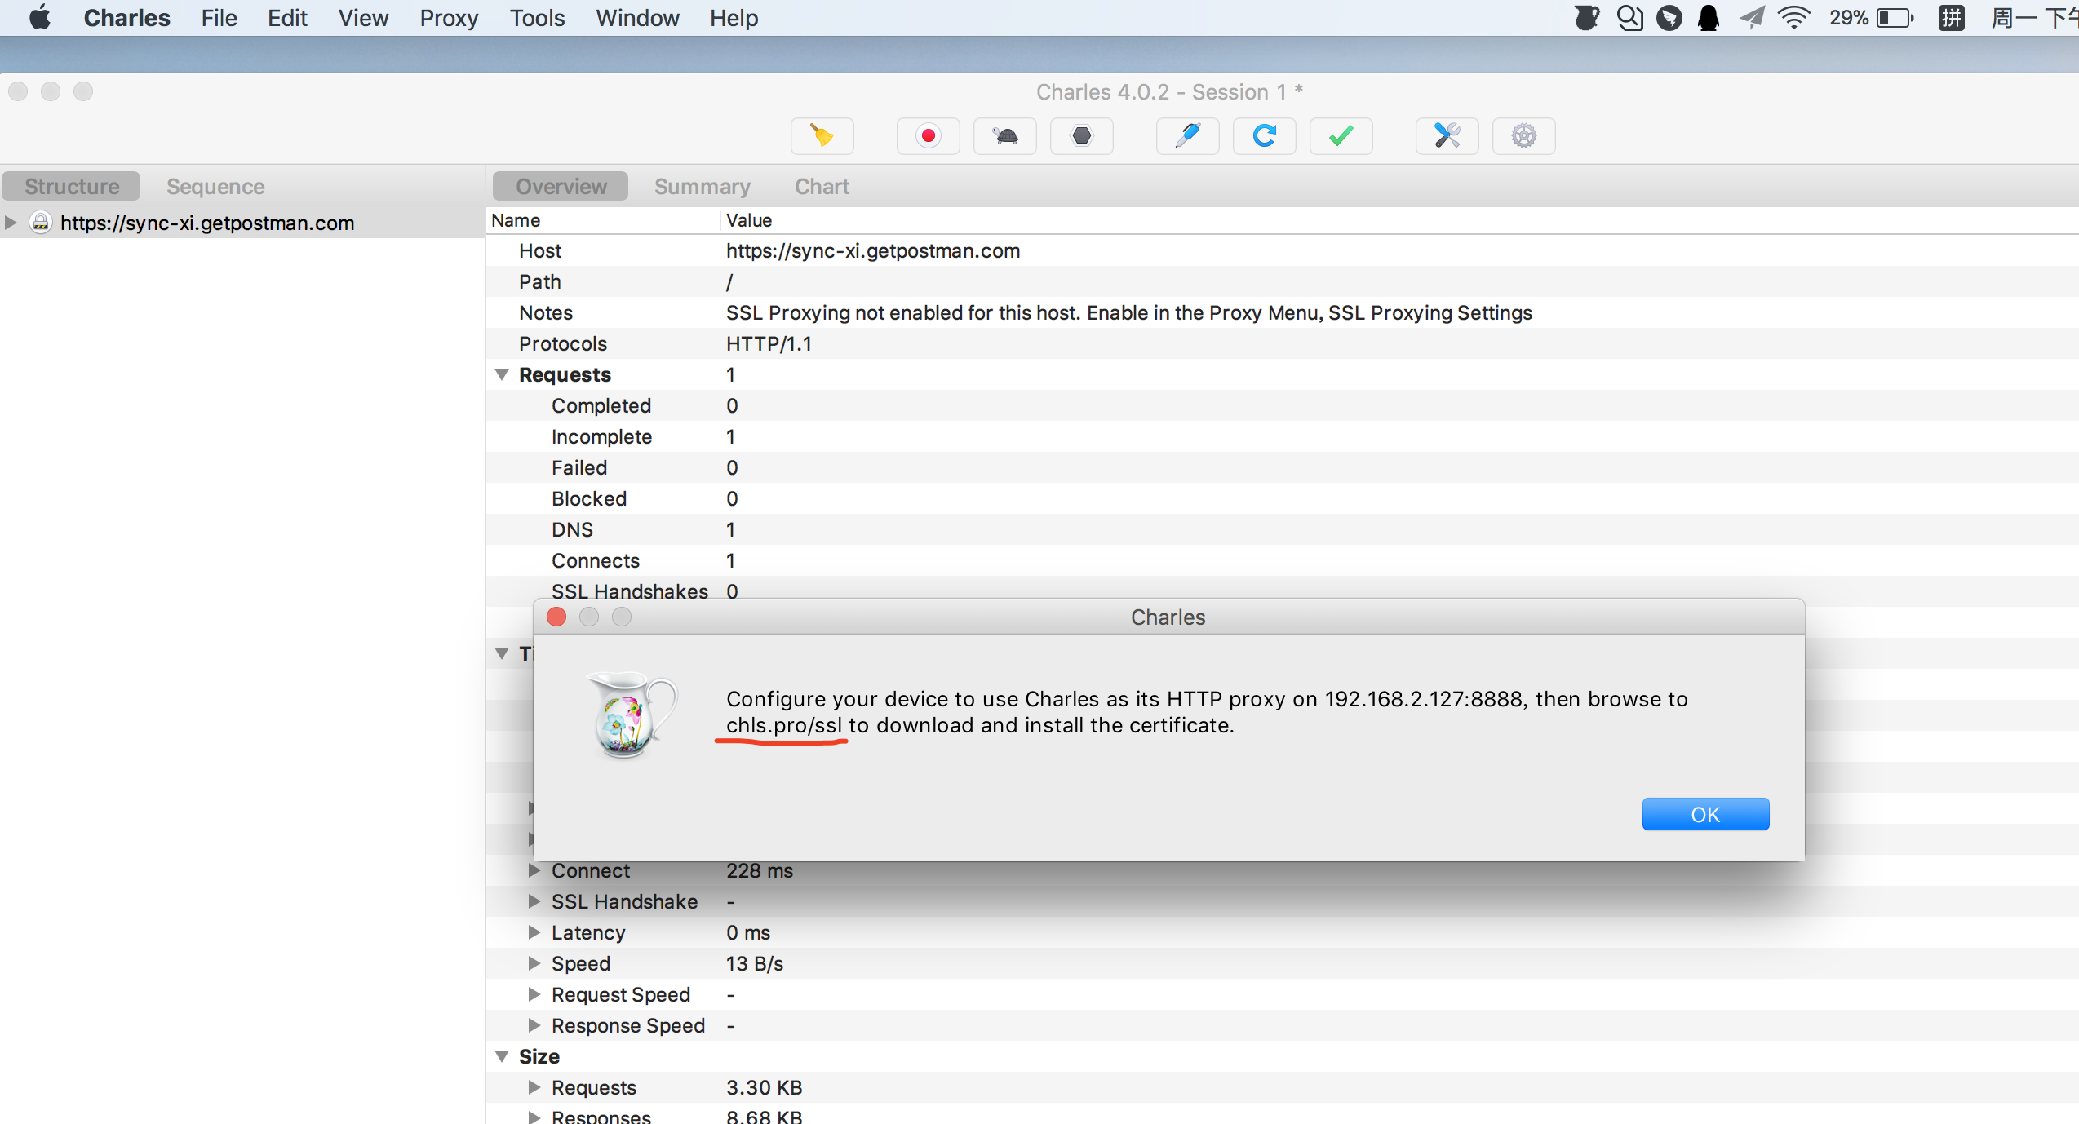Click OK in the Charles dialog

[x=1705, y=814]
